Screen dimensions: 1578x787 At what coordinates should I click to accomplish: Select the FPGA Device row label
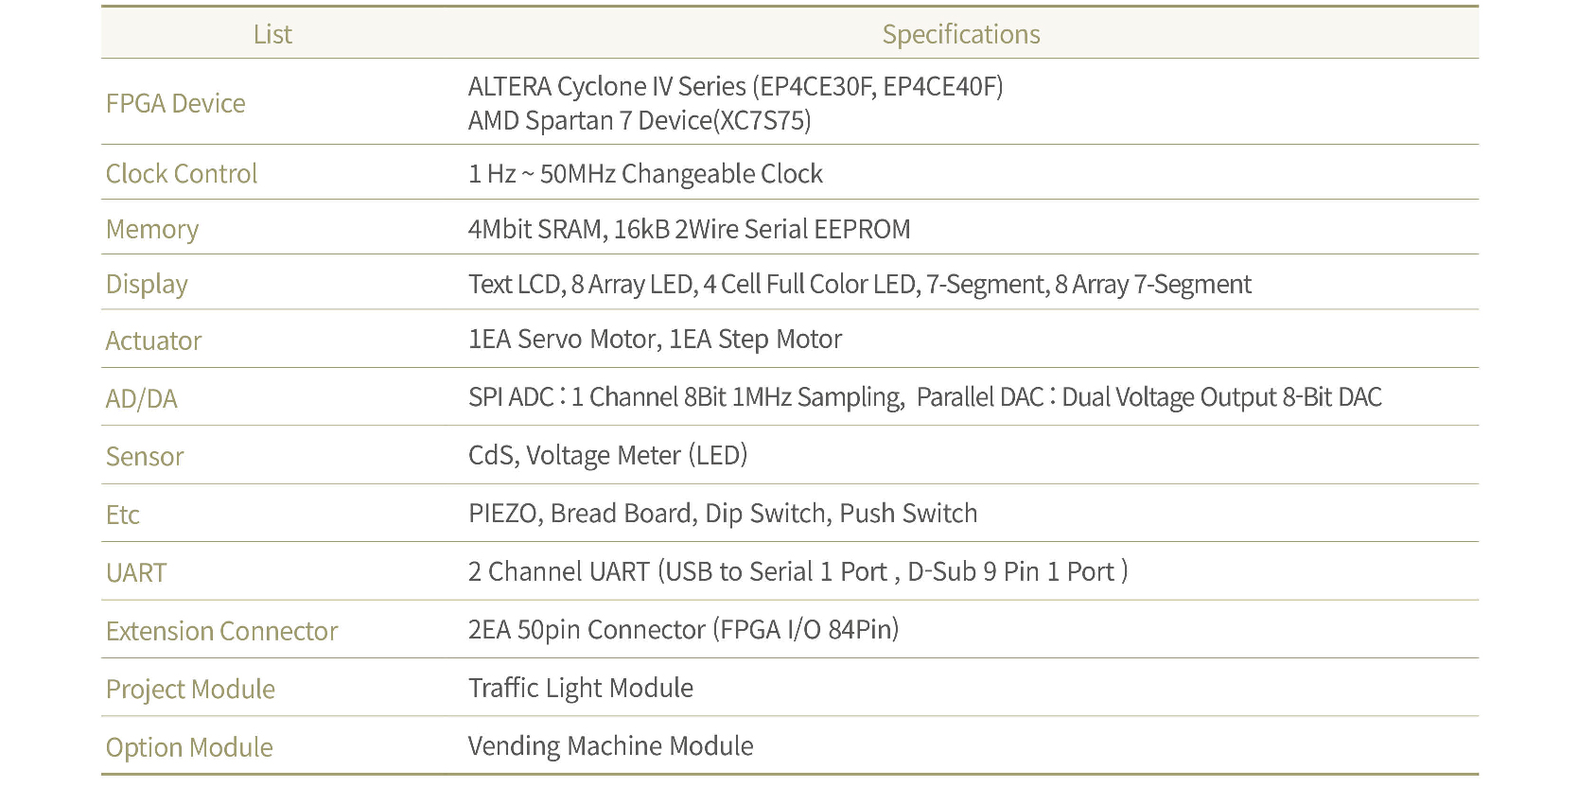pos(175,103)
